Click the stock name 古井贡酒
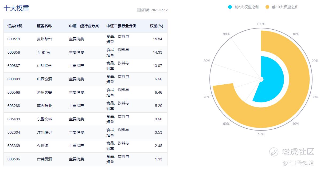This screenshot has height=170, width=320. point(44,159)
